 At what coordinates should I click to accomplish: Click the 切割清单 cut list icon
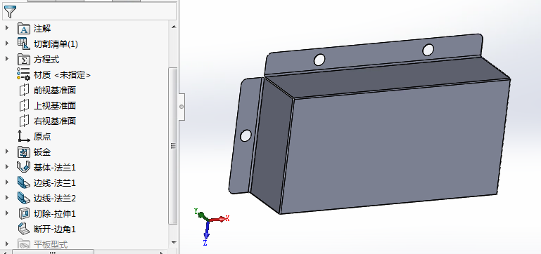[x=24, y=44]
